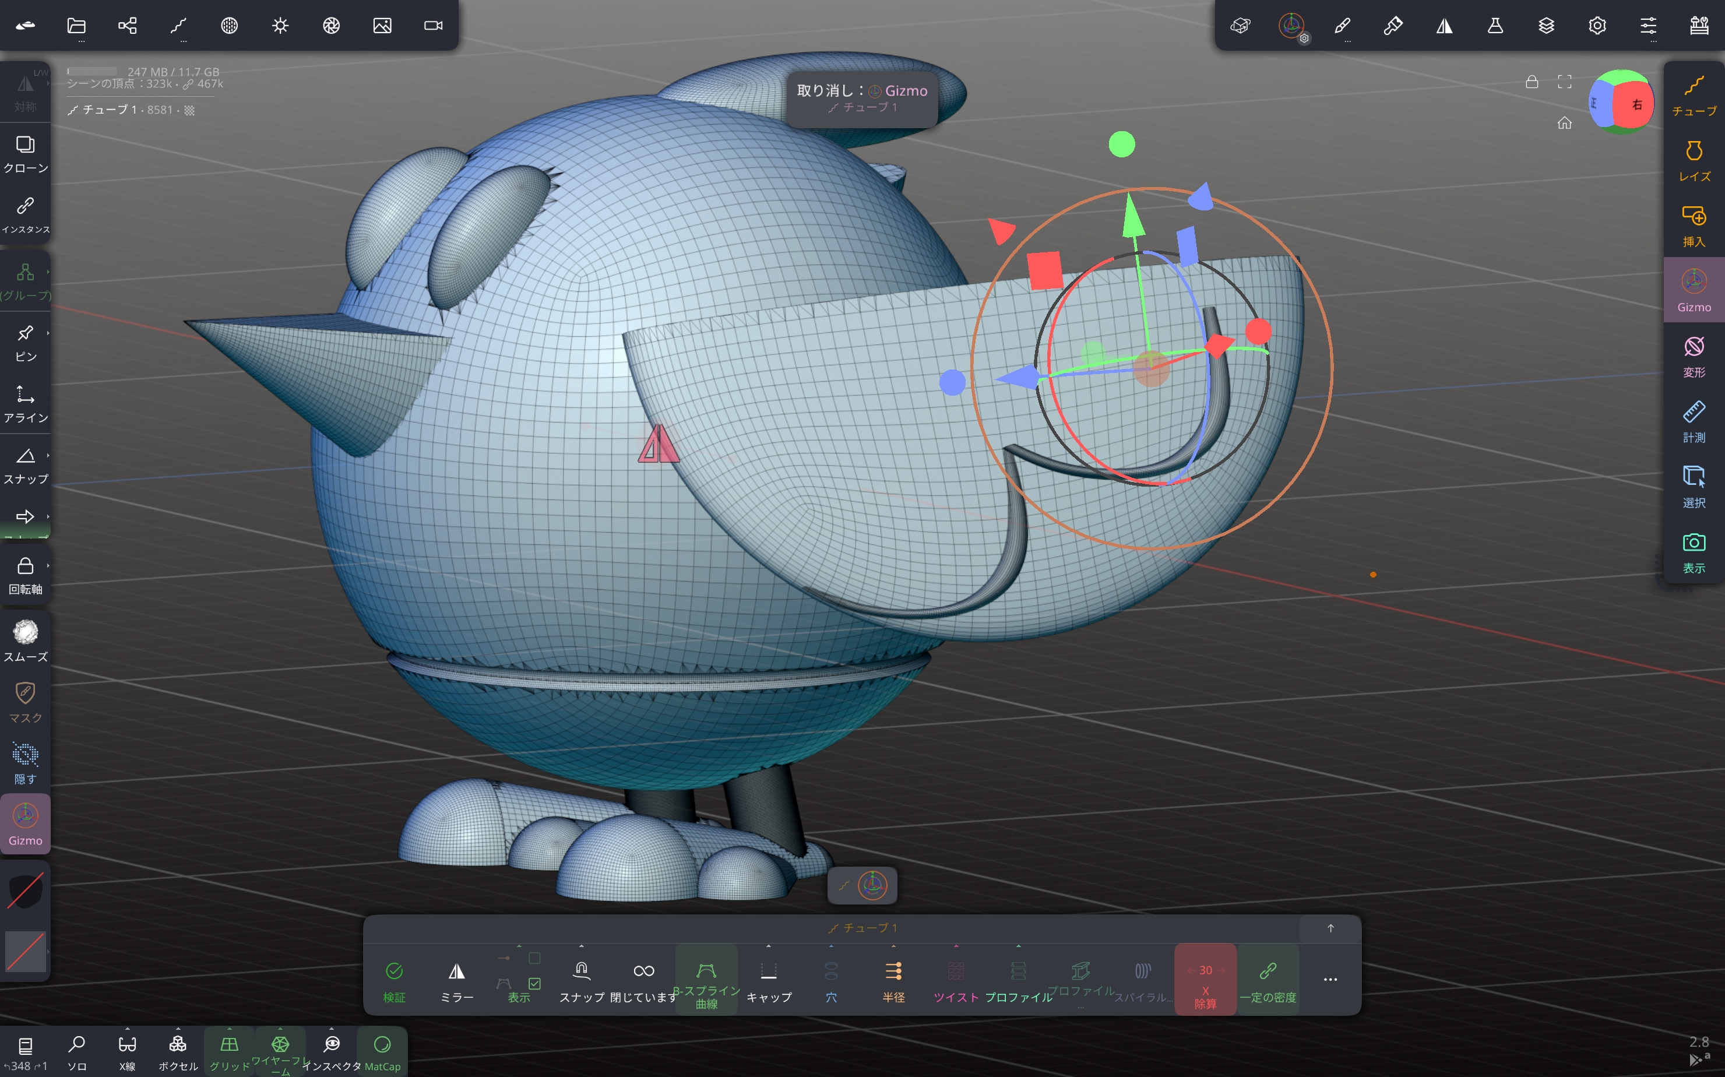Open the Interface sliders menu
The width and height of the screenshot is (1725, 1077).
(x=1648, y=26)
